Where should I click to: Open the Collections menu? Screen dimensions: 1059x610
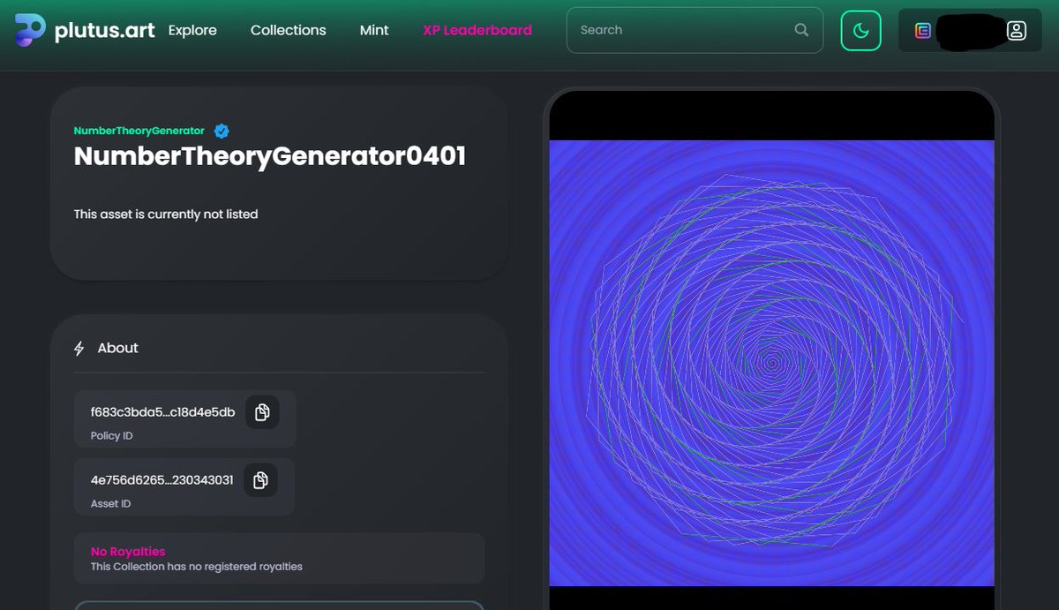coord(288,30)
